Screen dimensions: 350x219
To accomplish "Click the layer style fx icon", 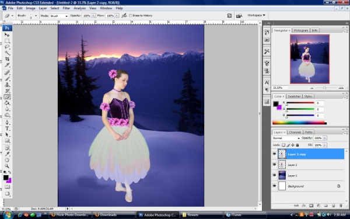I will [303, 206].
